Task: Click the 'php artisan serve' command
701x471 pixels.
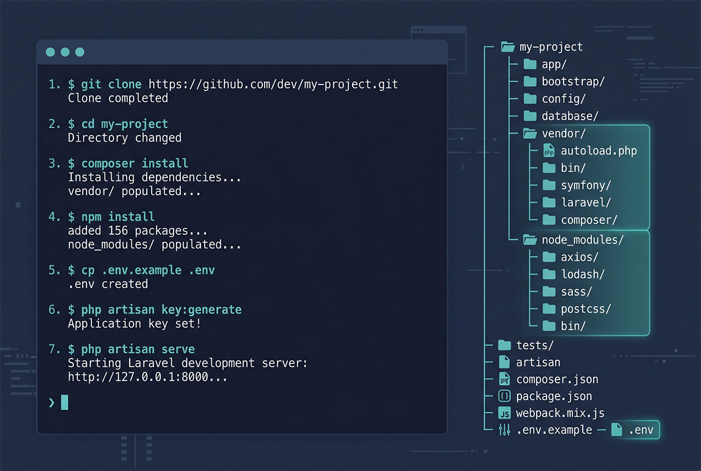Action: point(138,349)
